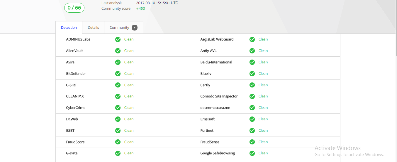Click the last analysis date 2017-08-10 15:15:01 UTC
The image size is (397, 162).
157,3
